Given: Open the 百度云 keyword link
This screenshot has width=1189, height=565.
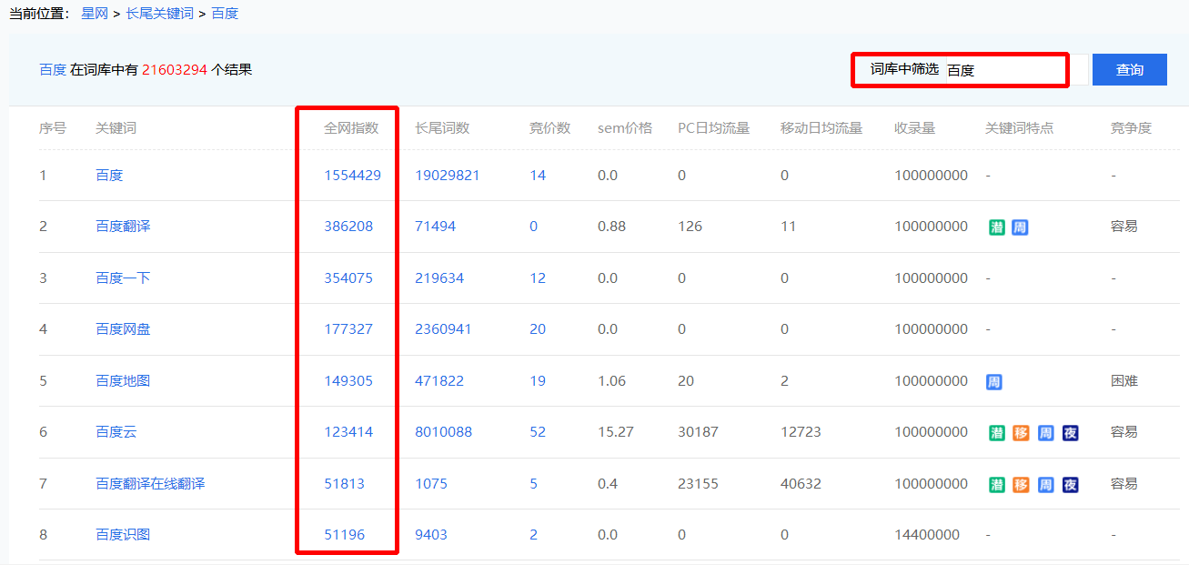Looking at the screenshot, I should coord(116,432).
